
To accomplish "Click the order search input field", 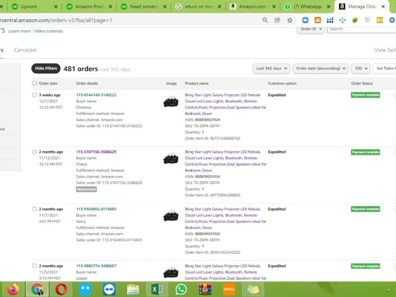I will (x=362, y=29).
